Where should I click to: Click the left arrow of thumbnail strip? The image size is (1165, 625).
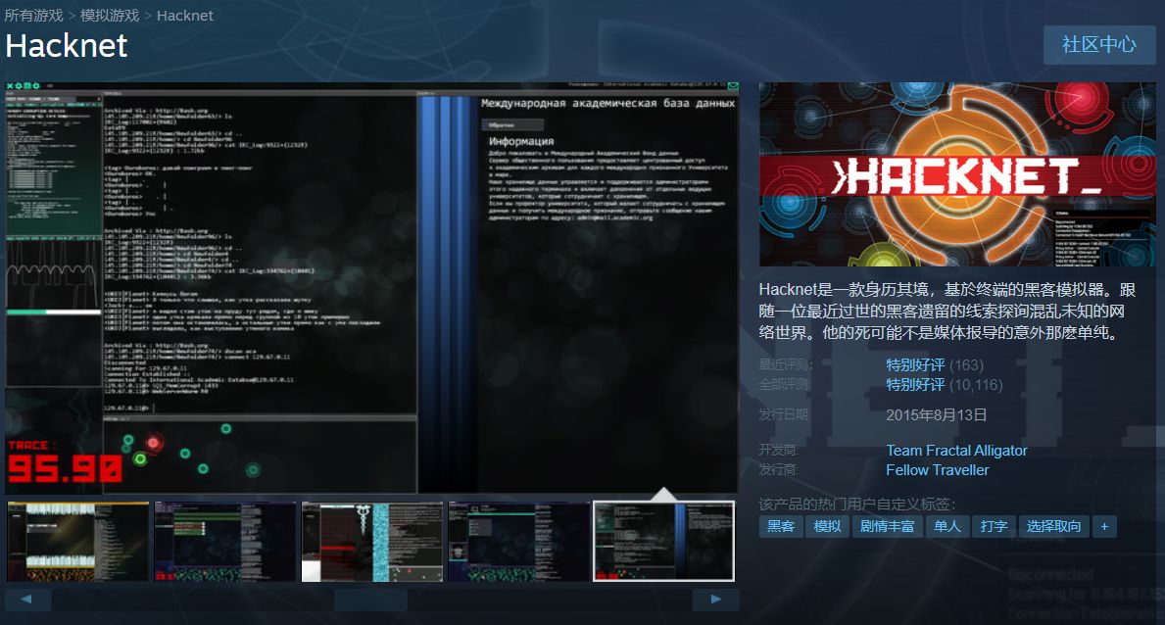[x=27, y=599]
